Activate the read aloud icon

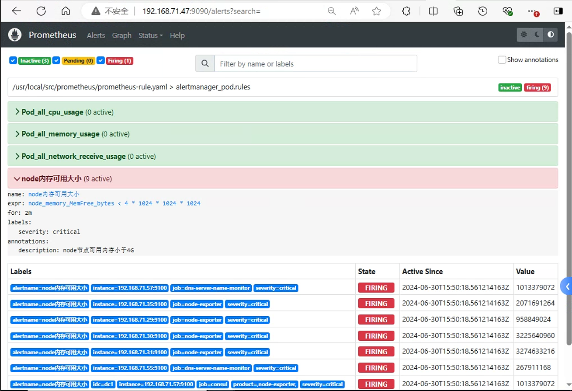[x=354, y=11]
